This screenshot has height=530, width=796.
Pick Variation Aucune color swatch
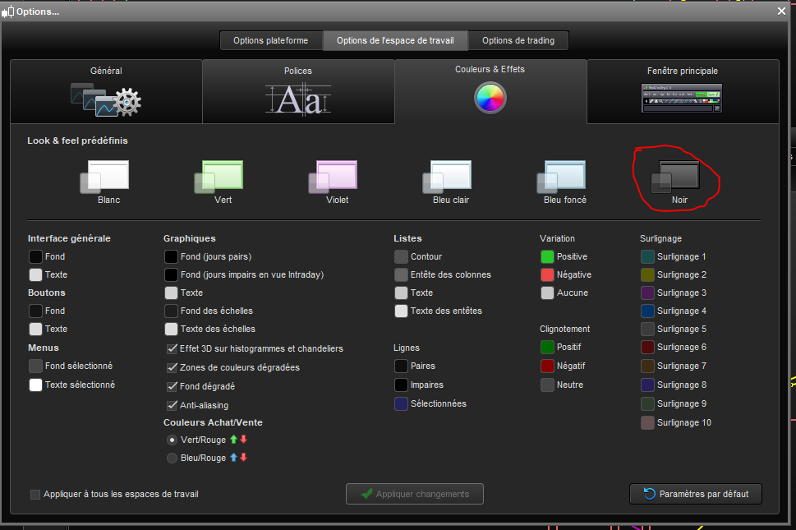547,293
